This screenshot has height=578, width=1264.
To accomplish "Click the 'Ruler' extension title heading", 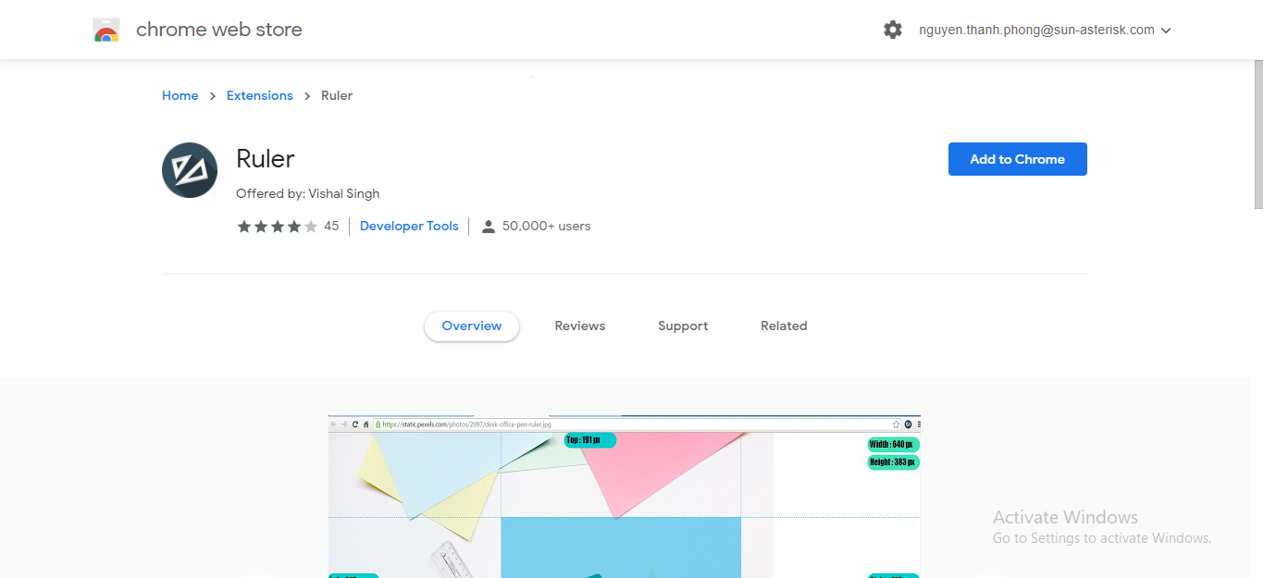I will point(266,159).
